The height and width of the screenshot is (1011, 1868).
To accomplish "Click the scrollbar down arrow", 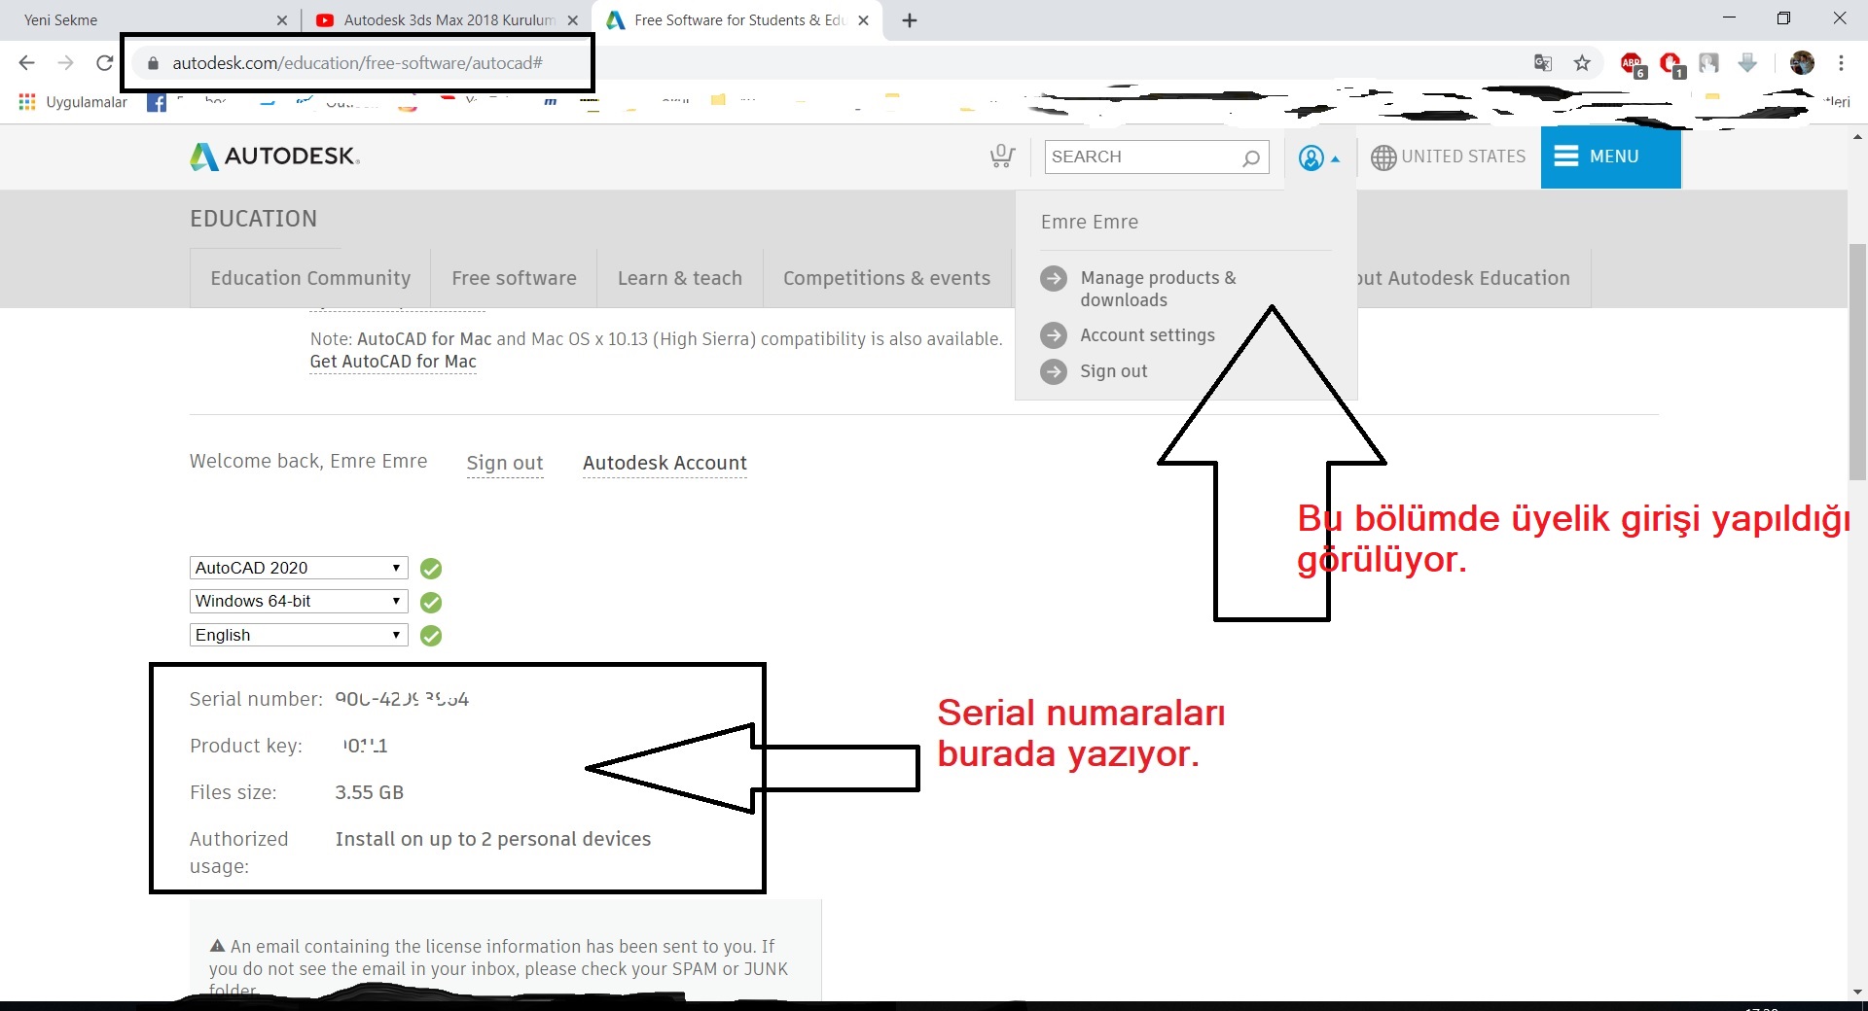I will pyautogui.click(x=1857, y=992).
